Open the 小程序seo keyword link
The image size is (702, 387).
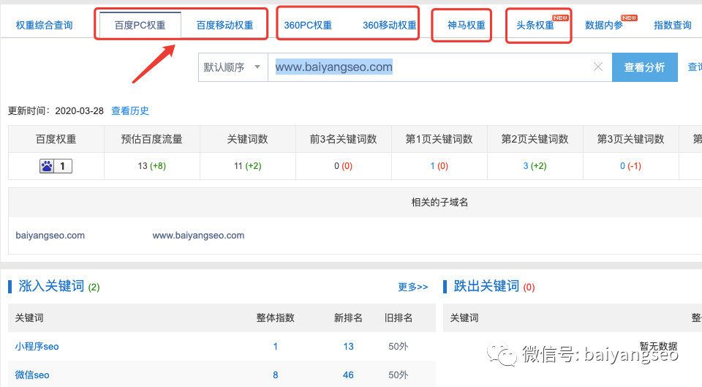coord(37,346)
